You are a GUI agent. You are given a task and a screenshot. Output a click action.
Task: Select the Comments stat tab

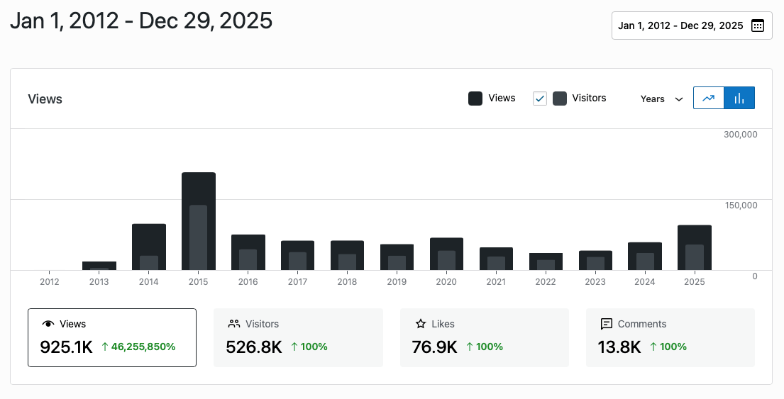click(670, 337)
